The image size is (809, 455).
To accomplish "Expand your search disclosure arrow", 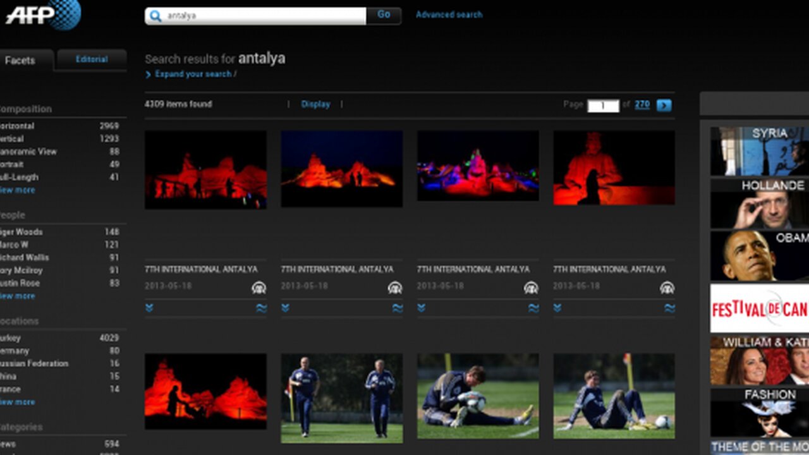I will click(149, 75).
